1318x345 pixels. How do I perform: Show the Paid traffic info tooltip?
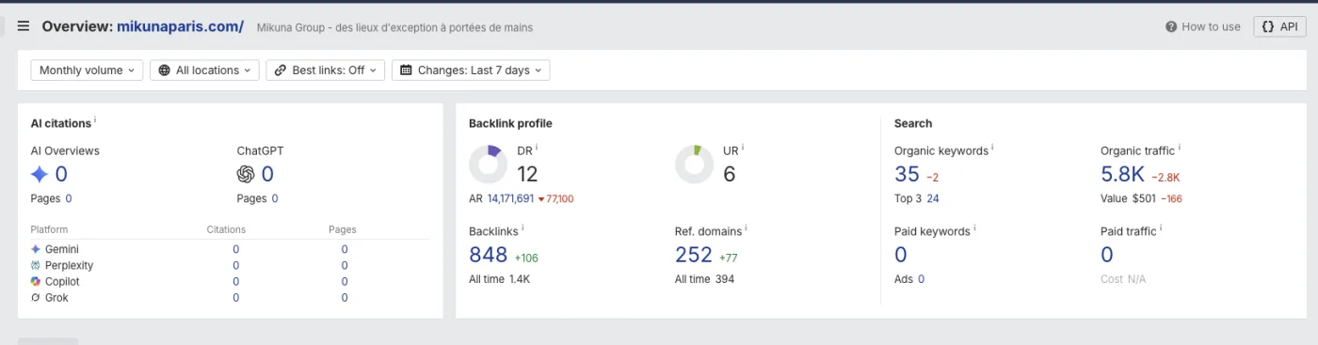click(x=1161, y=228)
